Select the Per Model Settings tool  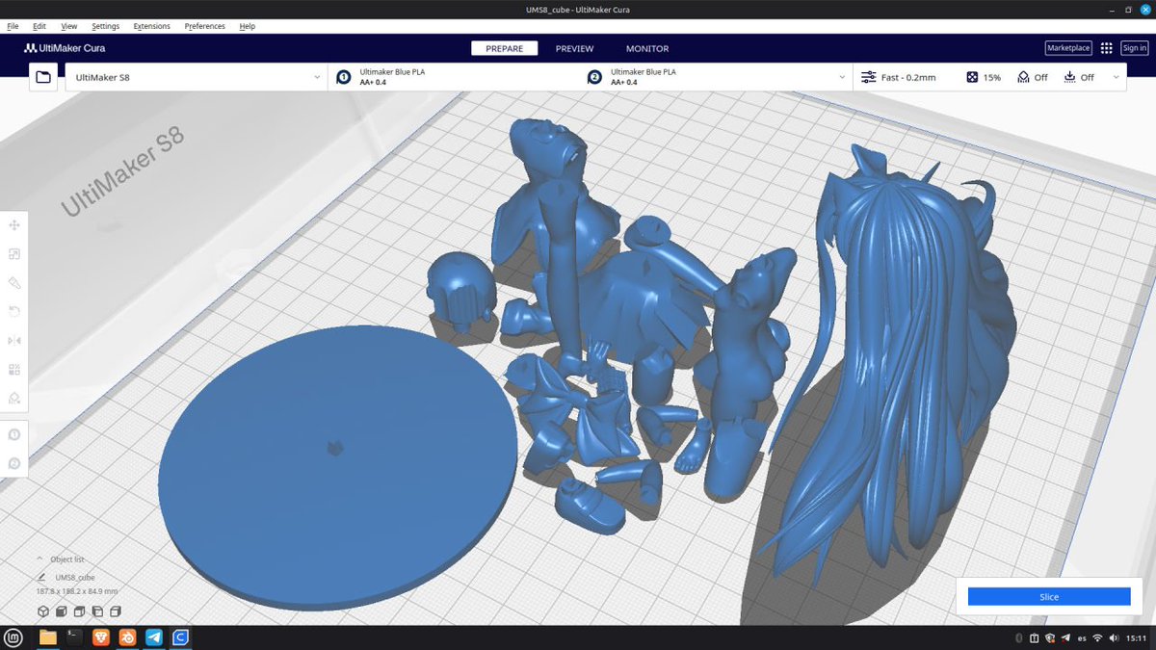coord(14,370)
